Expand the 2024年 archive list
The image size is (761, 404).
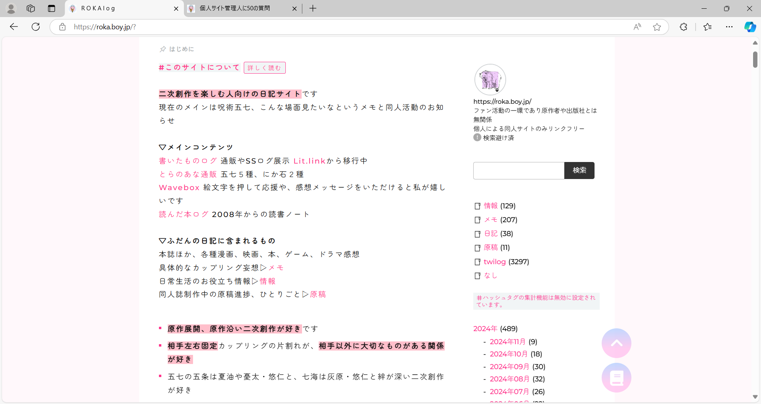tap(485, 329)
